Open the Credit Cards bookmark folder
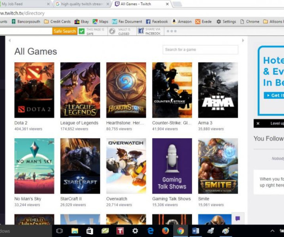The image size is (284, 237). tap(57, 22)
